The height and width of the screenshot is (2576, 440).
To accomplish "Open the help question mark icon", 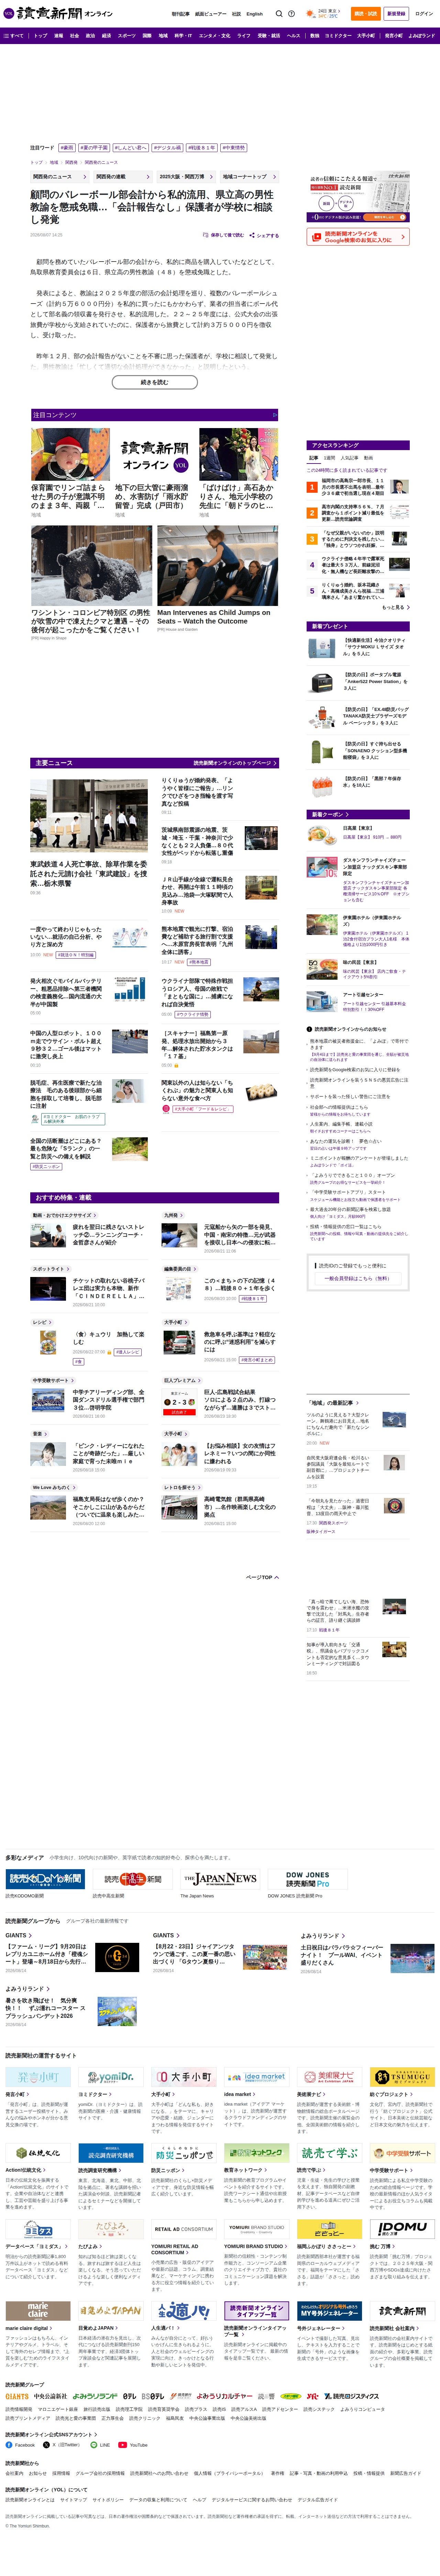I will click(x=291, y=14).
